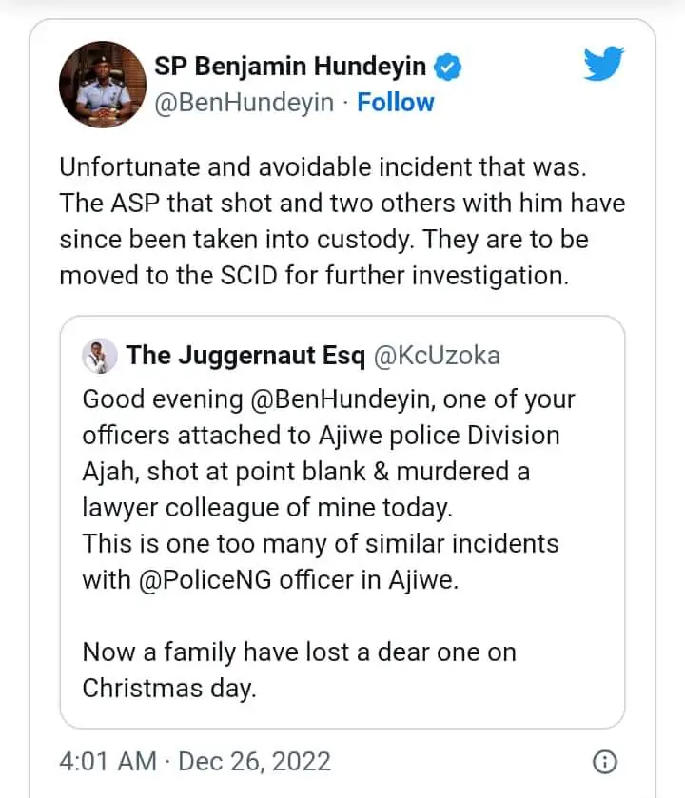Open quoted tweet at 'Christmas day' text

(169, 689)
